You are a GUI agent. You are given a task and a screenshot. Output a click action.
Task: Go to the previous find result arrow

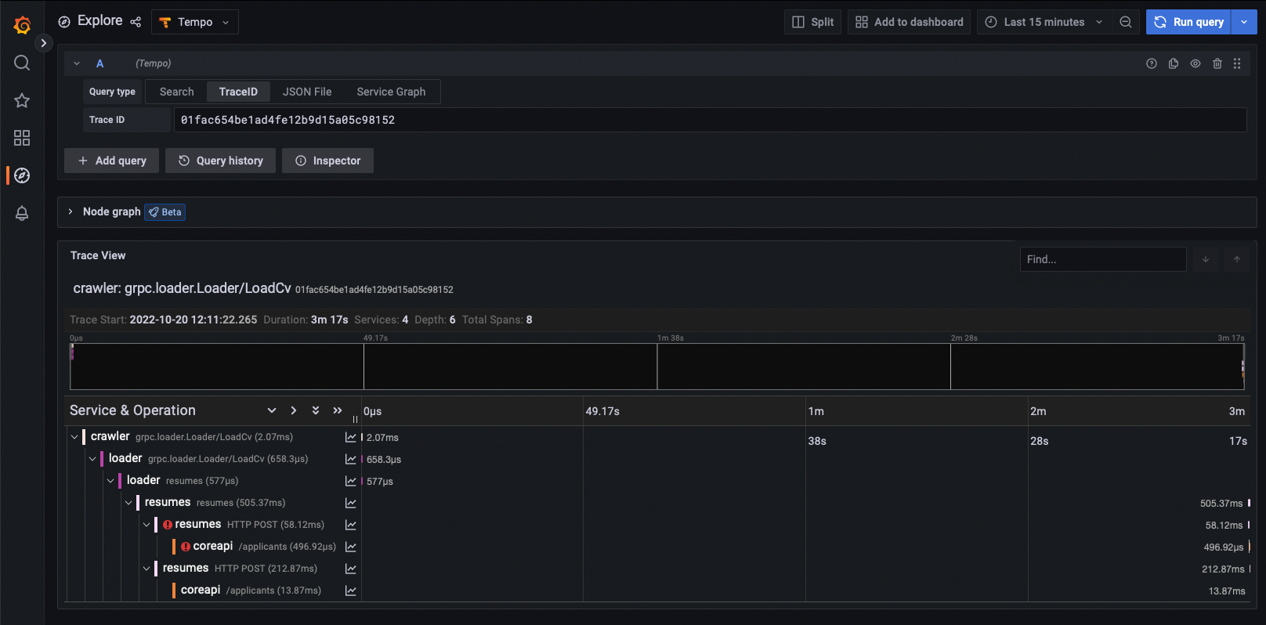pos(1237,259)
